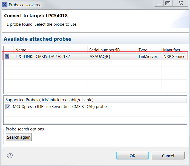This screenshot has height=166, width=190.
Task: Sort probes by Type column header
Action: pyautogui.click(x=149, y=50)
